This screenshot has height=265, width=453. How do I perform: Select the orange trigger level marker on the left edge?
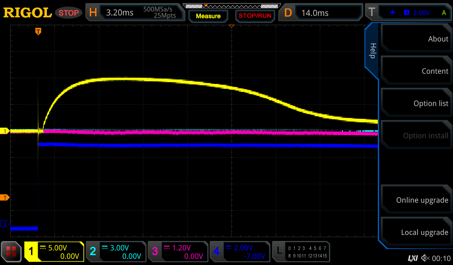coord(5,197)
